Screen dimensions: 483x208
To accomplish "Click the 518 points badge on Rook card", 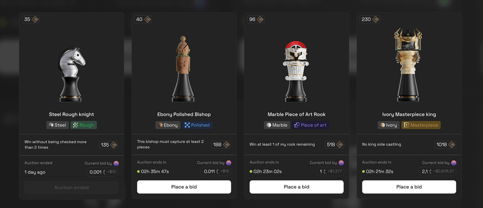I will pos(334,145).
